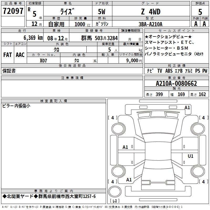Select the ◆北関東ヤード◆ yard name
Viewport: 210px width, 210px height.
(x=20, y=196)
